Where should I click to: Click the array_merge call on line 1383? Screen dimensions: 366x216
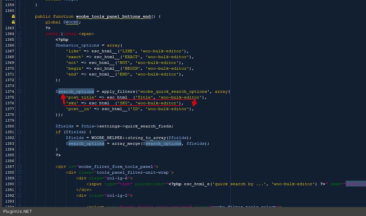126,143
